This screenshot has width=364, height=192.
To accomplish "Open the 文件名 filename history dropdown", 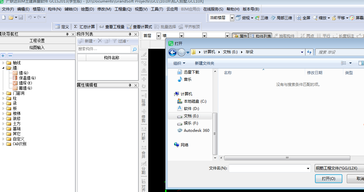I will [308, 169].
